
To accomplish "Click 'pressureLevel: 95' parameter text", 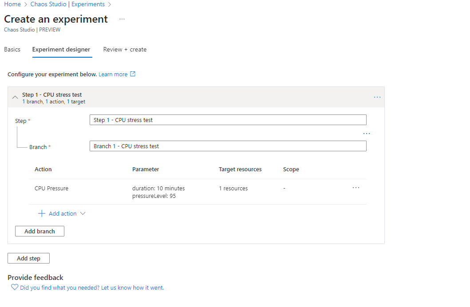I will (x=154, y=196).
